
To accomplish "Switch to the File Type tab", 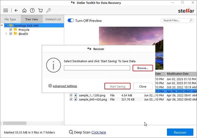I will (10, 19).
